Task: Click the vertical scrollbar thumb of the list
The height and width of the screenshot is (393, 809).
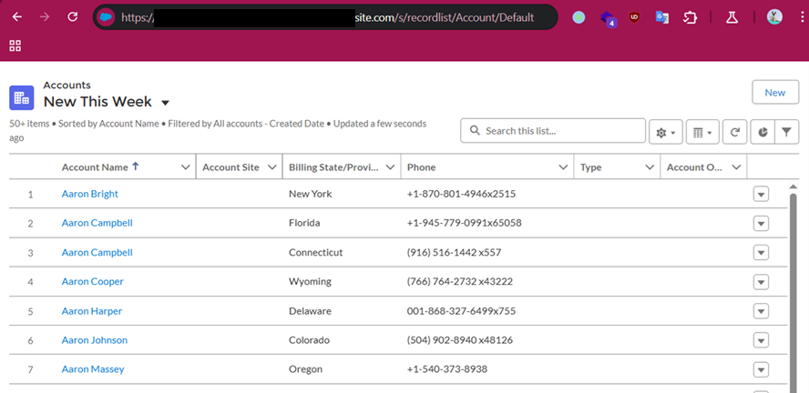Action: (793, 293)
